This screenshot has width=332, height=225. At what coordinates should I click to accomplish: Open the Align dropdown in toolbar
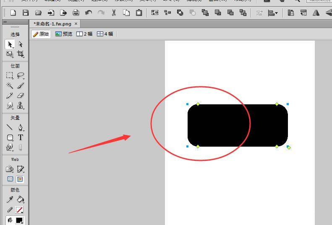pyautogui.click(x=273, y=13)
